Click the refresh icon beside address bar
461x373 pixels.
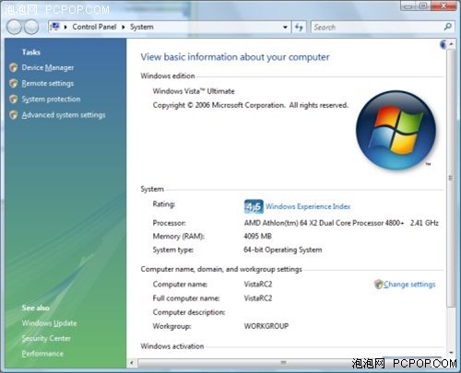(x=299, y=27)
